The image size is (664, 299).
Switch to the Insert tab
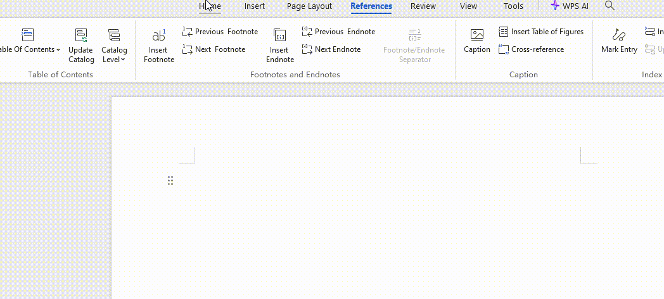click(x=255, y=6)
